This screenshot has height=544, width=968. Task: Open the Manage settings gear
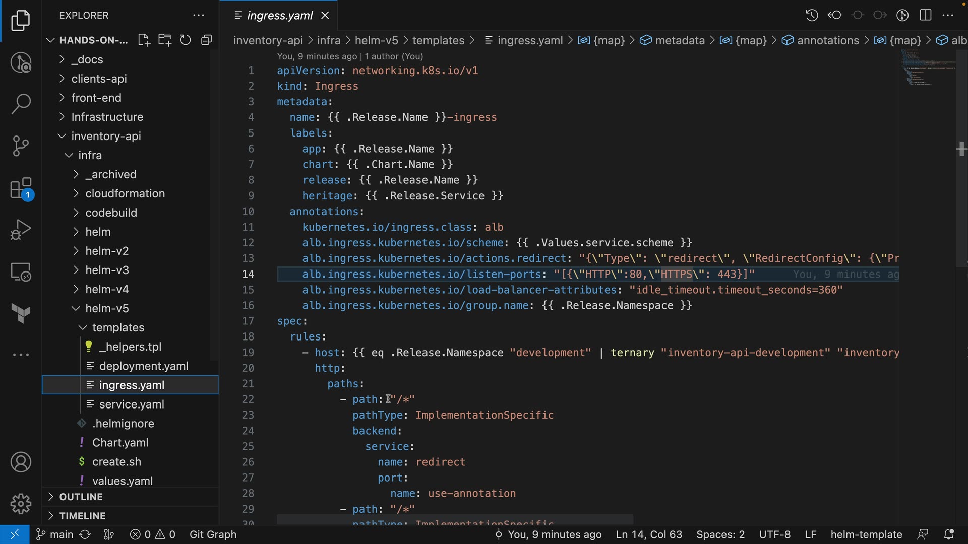click(21, 504)
